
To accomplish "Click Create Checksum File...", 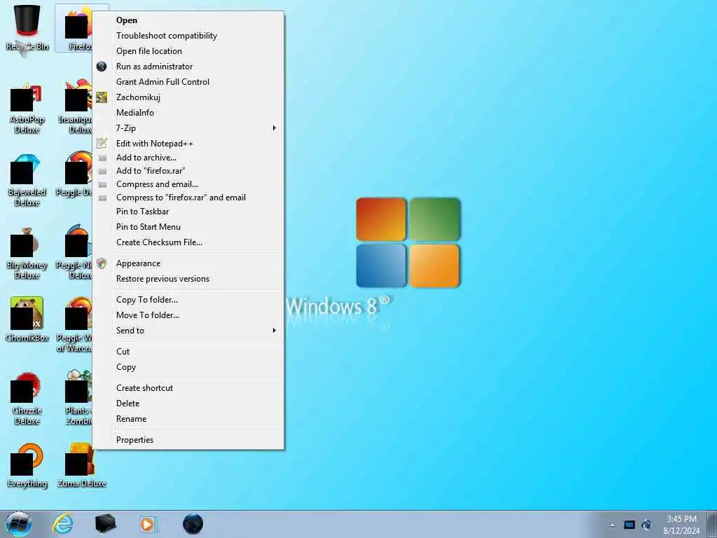I will 188,242.
